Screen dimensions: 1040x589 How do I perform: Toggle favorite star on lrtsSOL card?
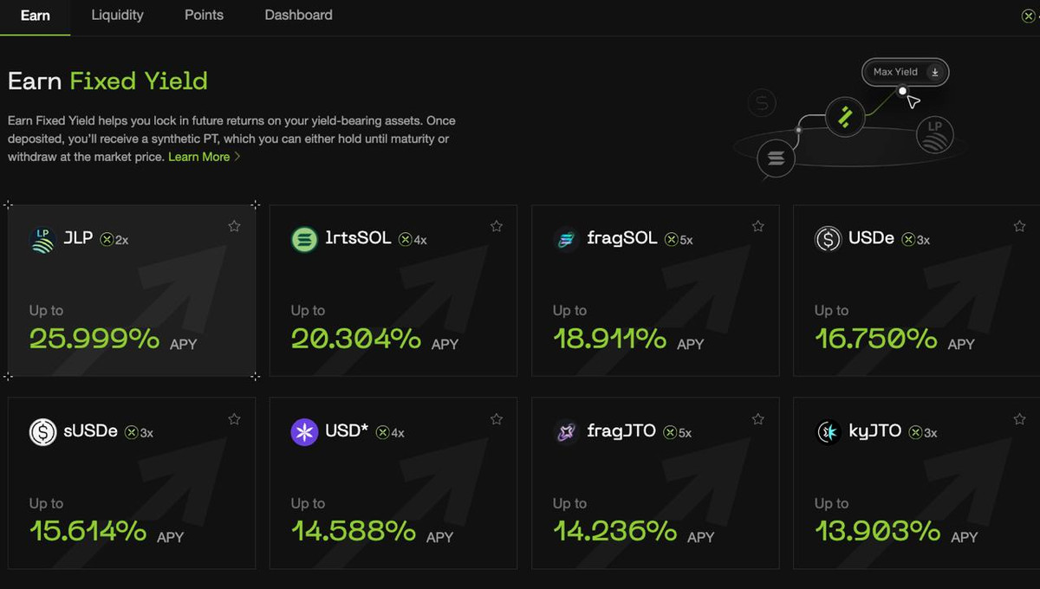click(497, 226)
